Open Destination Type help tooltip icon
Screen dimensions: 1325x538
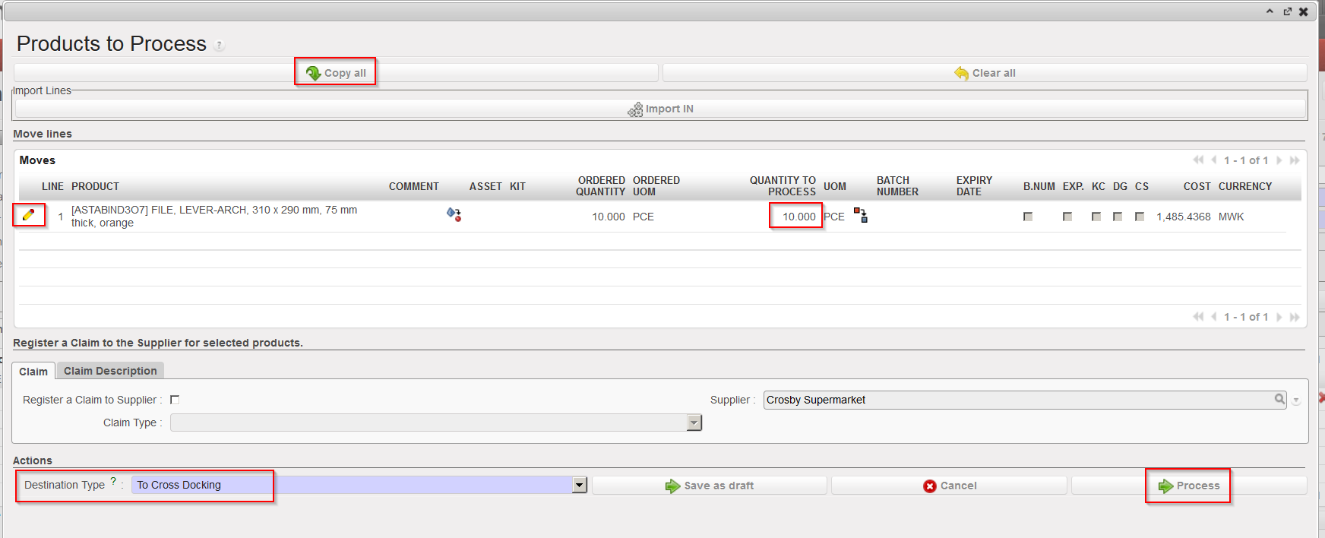tap(113, 481)
